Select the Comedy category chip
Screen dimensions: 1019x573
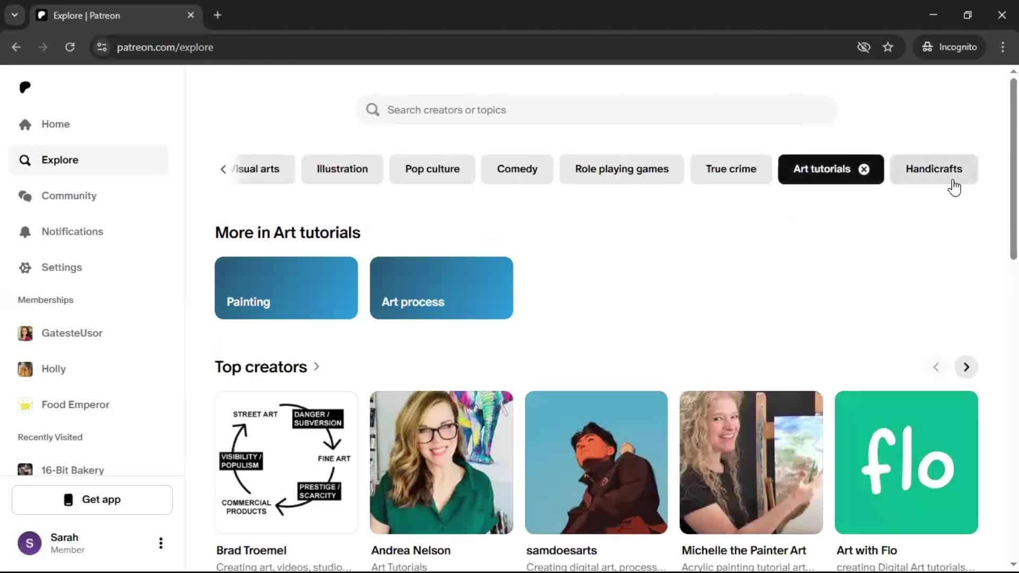point(517,169)
